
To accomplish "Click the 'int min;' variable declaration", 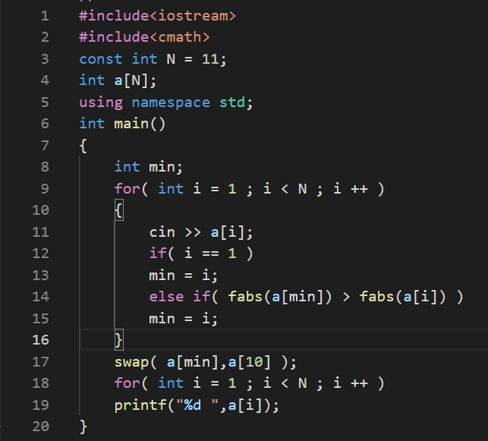I will pos(149,167).
